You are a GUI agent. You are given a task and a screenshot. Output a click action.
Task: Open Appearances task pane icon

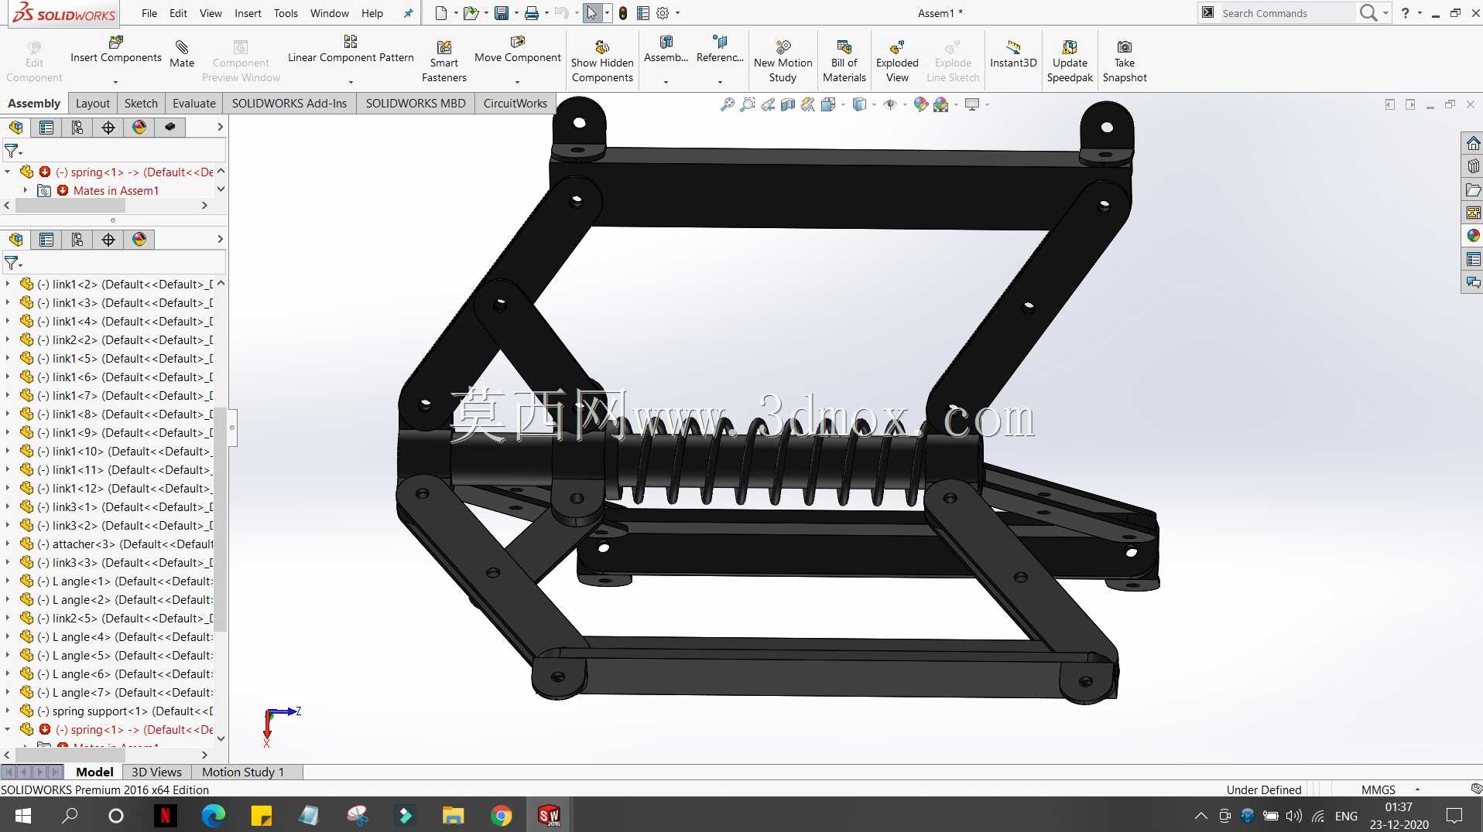coord(1473,236)
